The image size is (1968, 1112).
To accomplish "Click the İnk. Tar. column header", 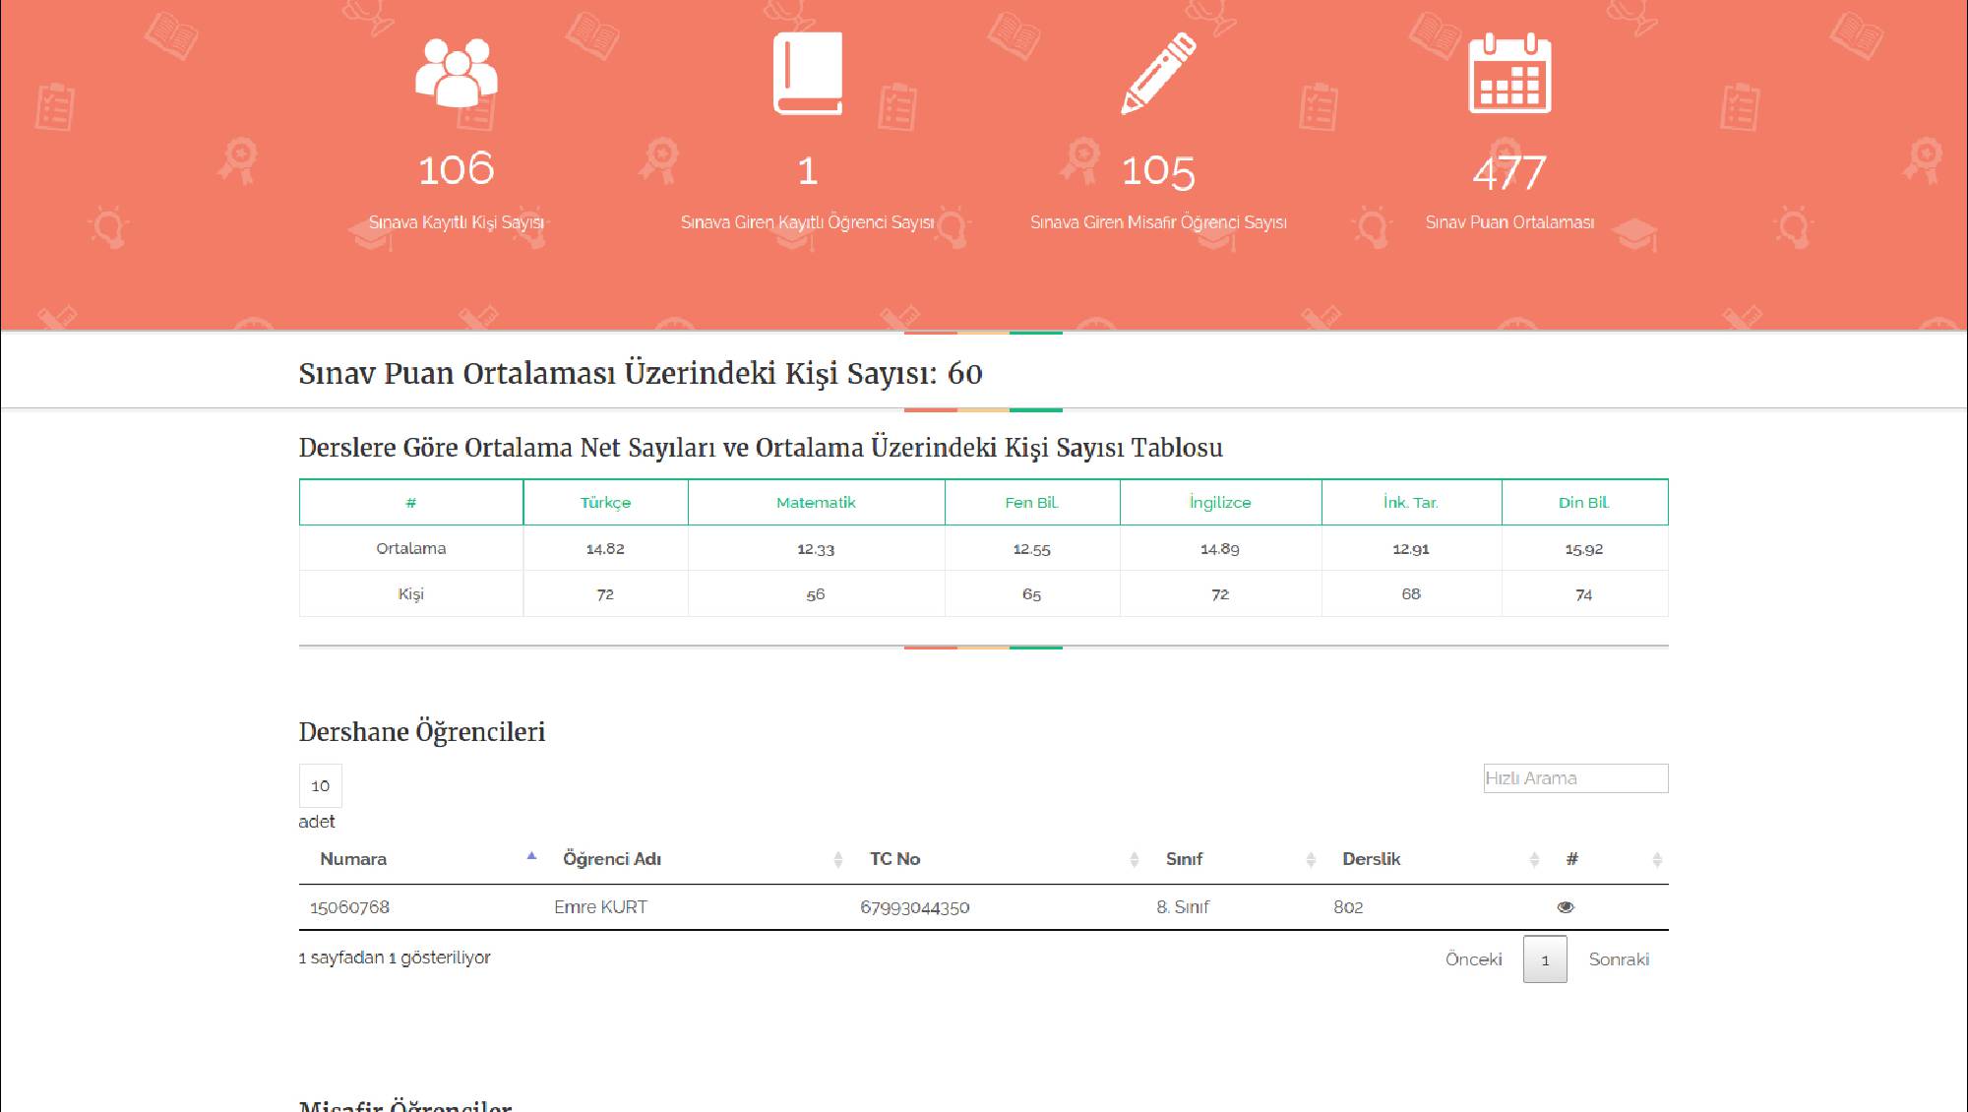I will tap(1411, 503).
